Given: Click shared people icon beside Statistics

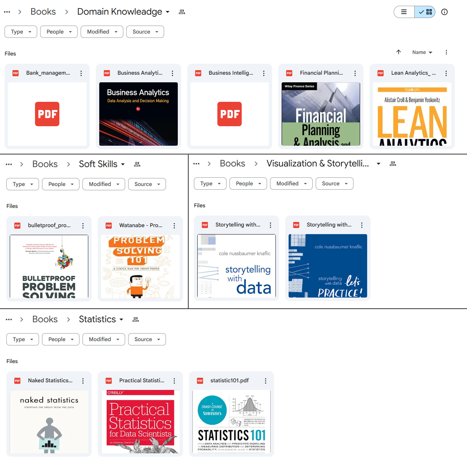Looking at the screenshot, I should pyautogui.click(x=135, y=319).
